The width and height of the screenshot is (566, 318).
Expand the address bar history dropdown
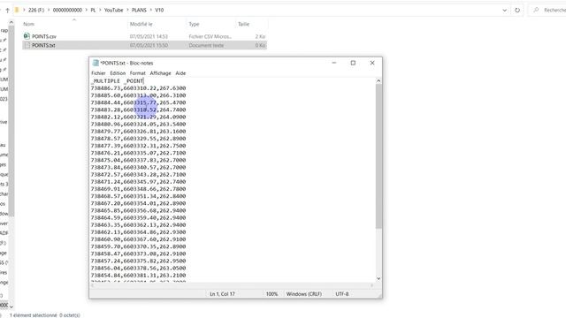coord(505,10)
